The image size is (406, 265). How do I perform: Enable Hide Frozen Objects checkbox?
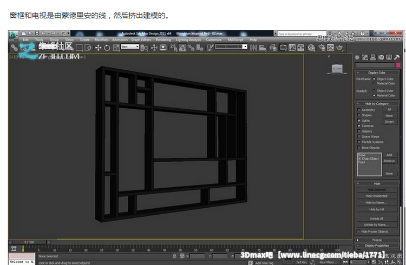[358, 231]
